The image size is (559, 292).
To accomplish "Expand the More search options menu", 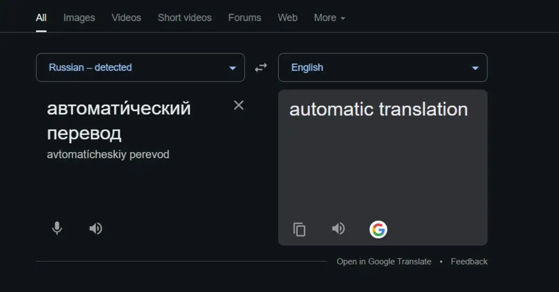I will click(329, 18).
